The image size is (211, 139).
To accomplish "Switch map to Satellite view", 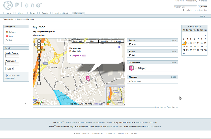I will (x=105, y=41).
